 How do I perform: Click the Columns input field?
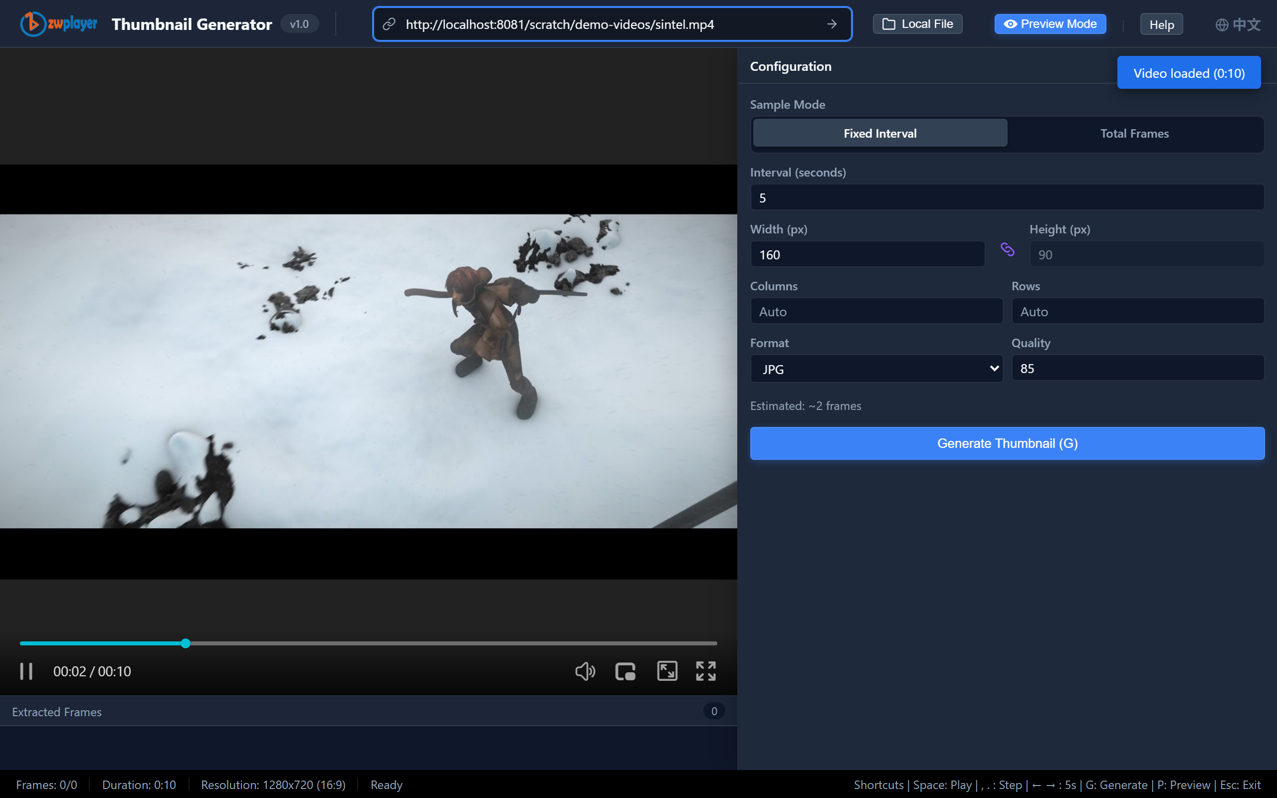coord(876,311)
